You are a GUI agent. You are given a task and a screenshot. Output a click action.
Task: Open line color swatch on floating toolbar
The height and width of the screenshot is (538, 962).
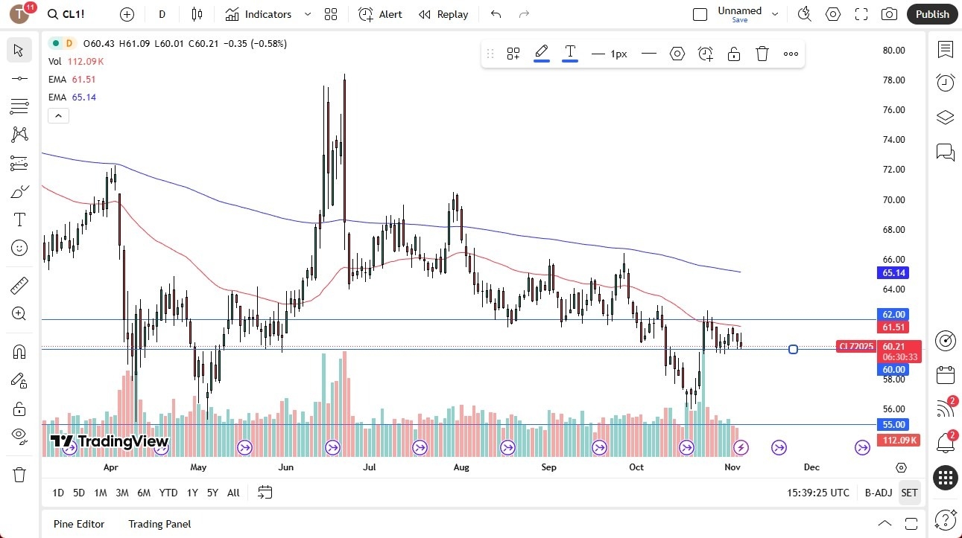541,53
